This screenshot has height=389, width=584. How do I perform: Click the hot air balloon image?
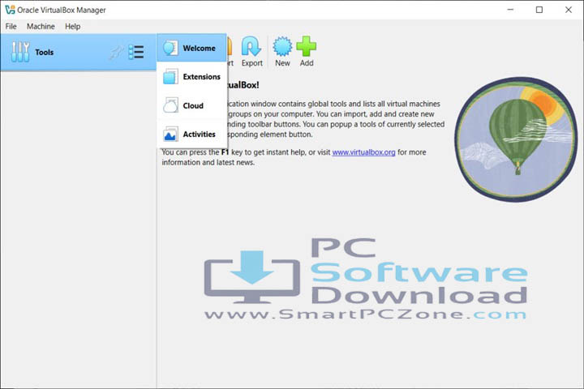point(516,139)
